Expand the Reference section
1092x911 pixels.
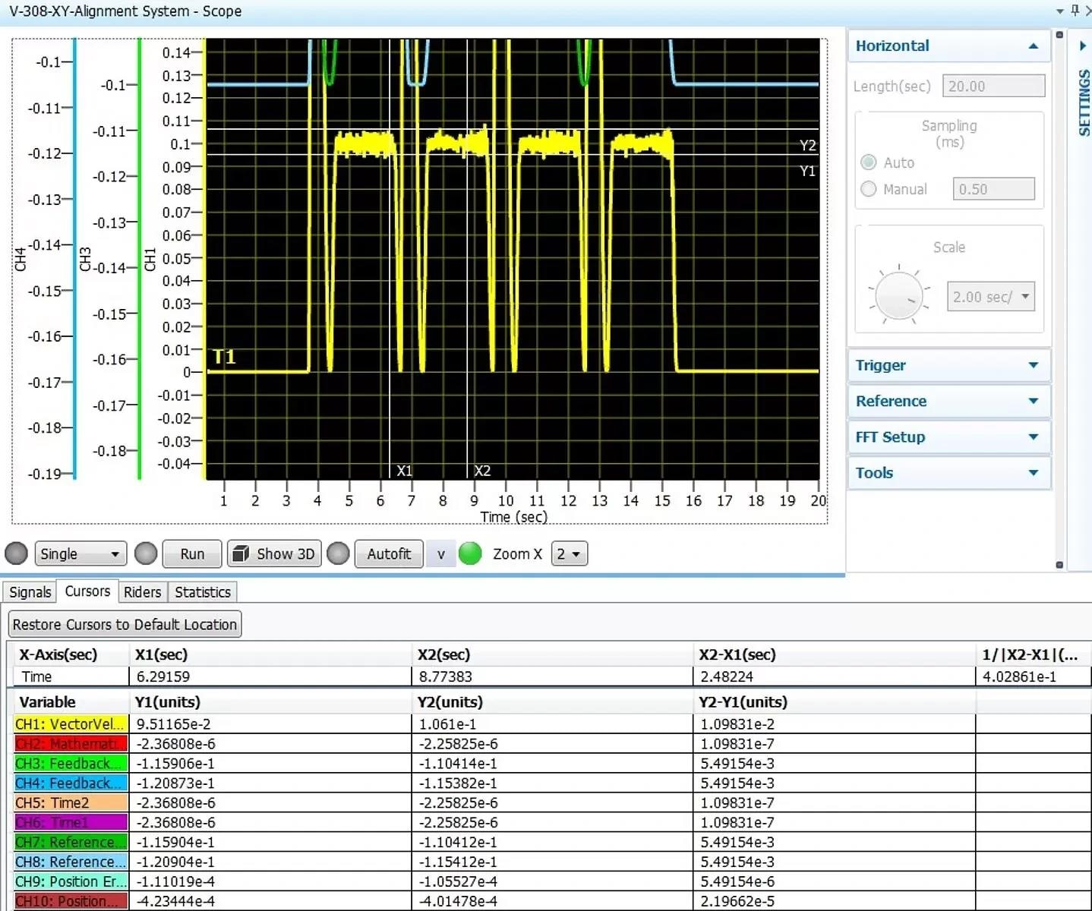[948, 401]
